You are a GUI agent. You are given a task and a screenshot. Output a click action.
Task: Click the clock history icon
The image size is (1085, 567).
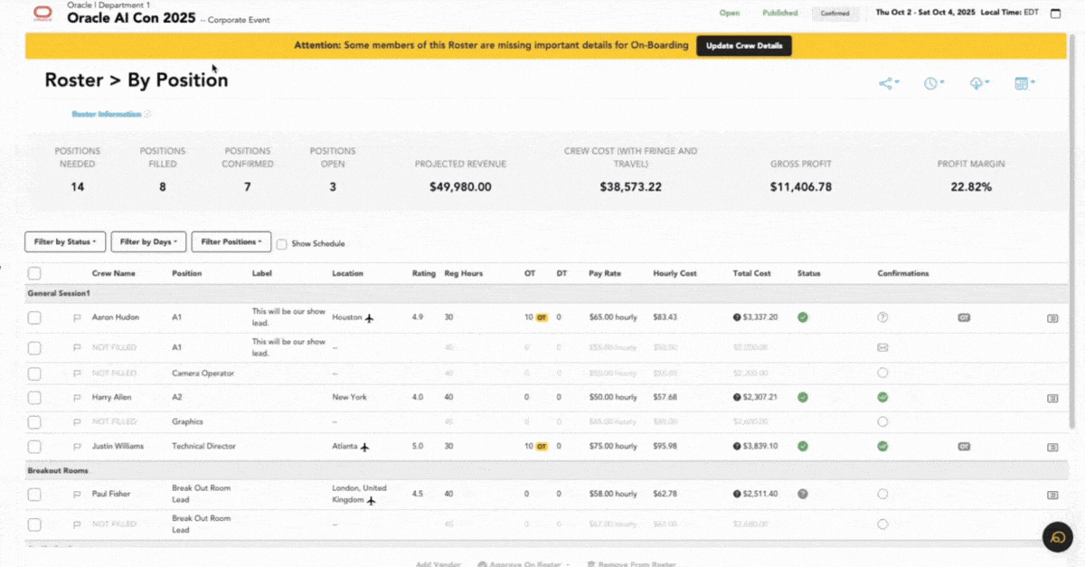(x=932, y=83)
